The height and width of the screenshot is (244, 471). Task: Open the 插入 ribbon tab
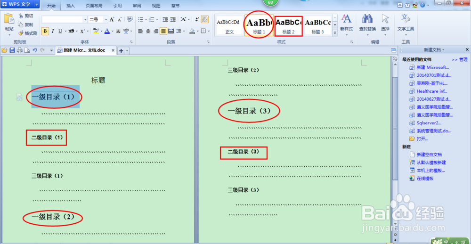coord(71,6)
